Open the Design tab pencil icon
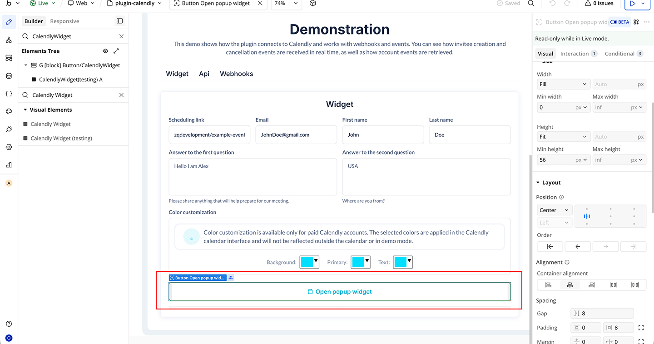This screenshot has height=344, width=654. coord(9,22)
